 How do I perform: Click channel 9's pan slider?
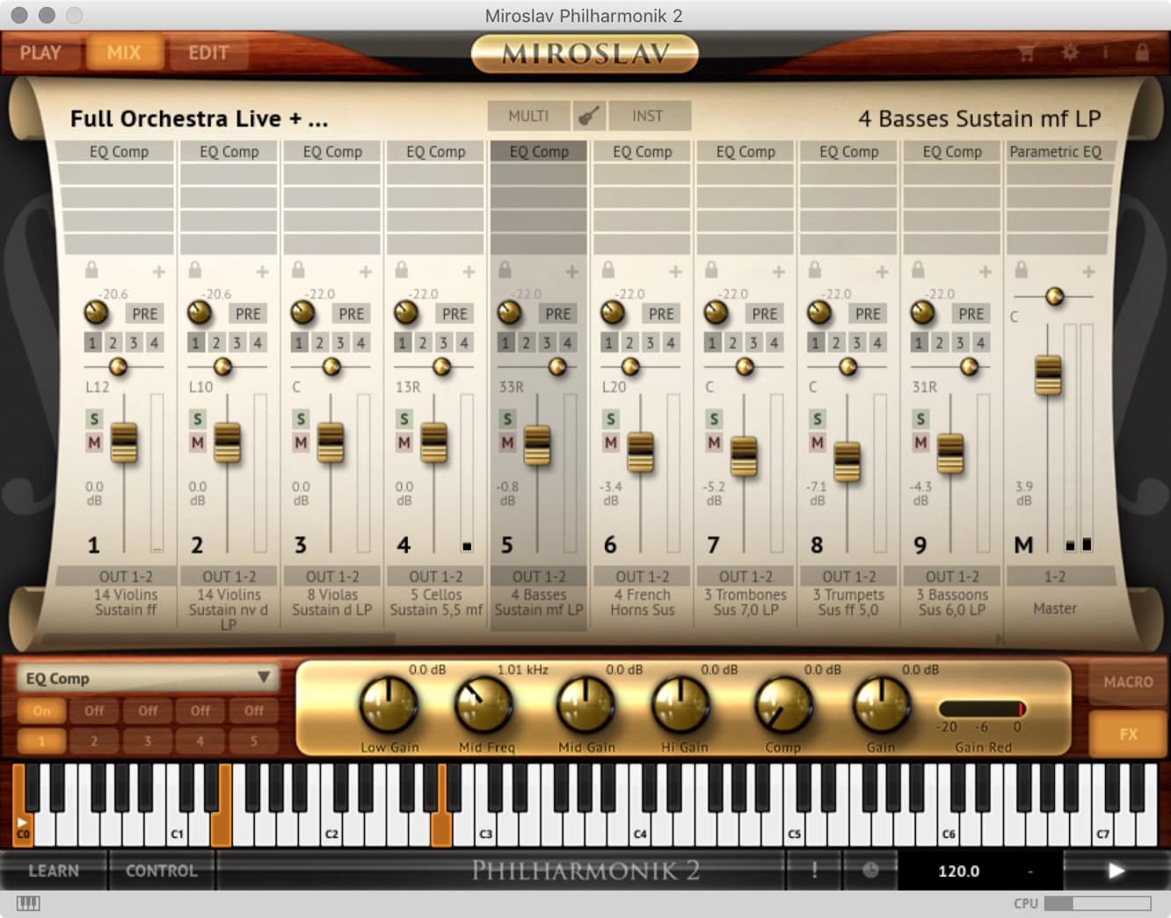pyautogui.click(x=969, y=367)
